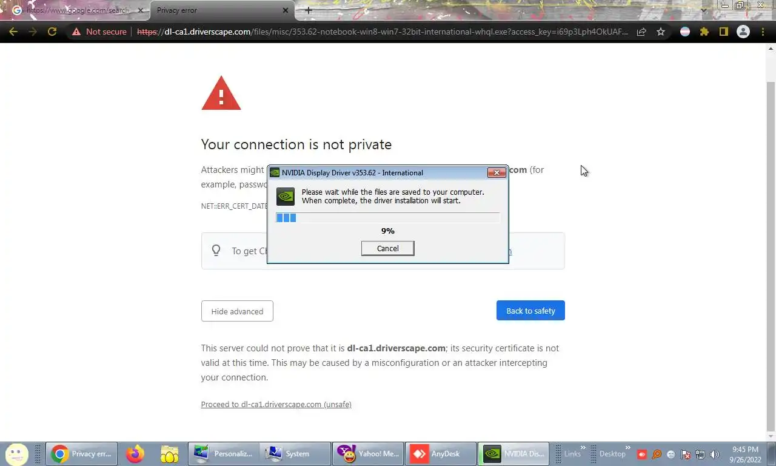Screen dimensions: 776x466
Task: Open Yahoo! Messenger taskbar item
Action: pos(367,454)
